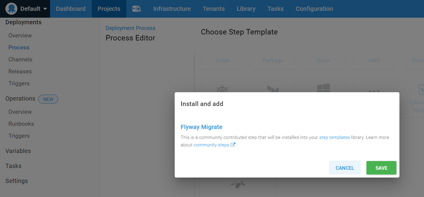Go to the Infrastructure menu
This screenshot has width=424, height=197.
(172, 9)
